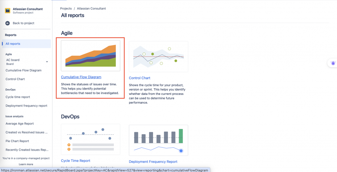Open Cumulative Flow Diagram in sidebar
Viewport: 337px width, 172px height.
click(23, 70)
